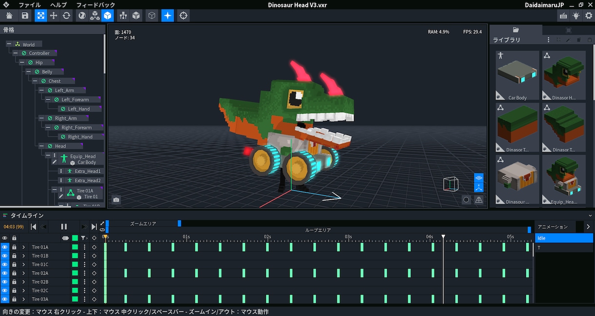
Task: Expand the Tire 02A timeline track
Action: click(23, 273)
